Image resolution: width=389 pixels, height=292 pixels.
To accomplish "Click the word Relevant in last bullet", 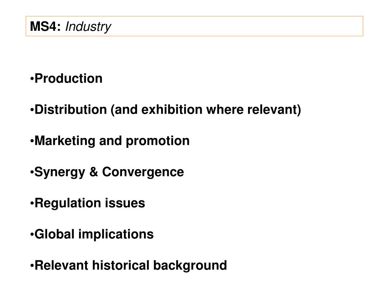I will click(x=61, y=265).
